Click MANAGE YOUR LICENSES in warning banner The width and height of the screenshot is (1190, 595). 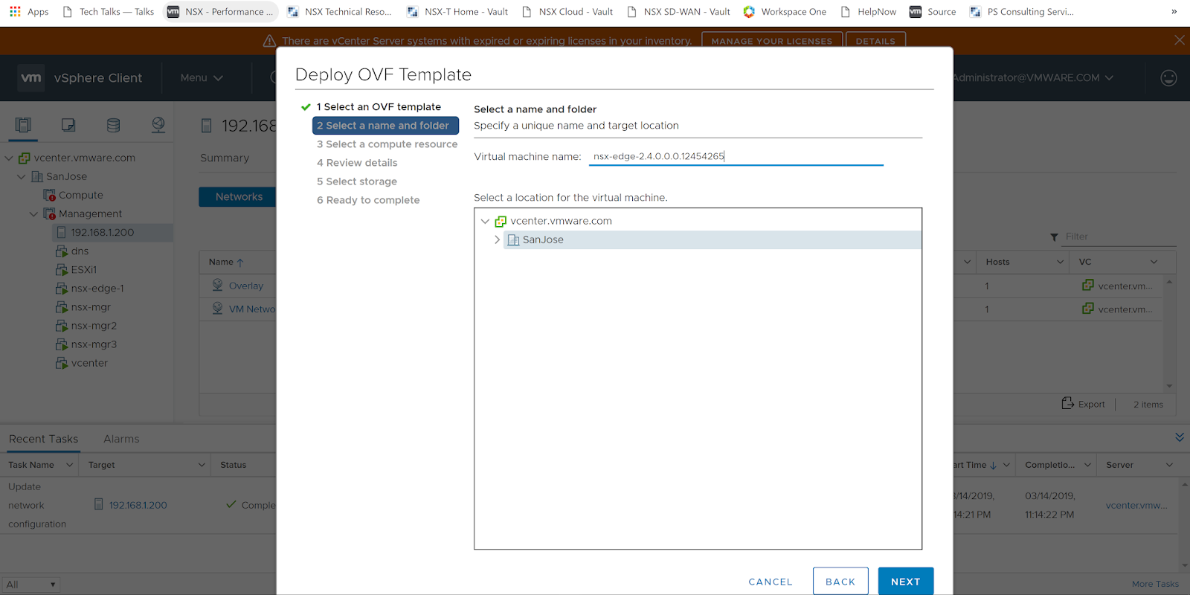[x=771, y=41]
